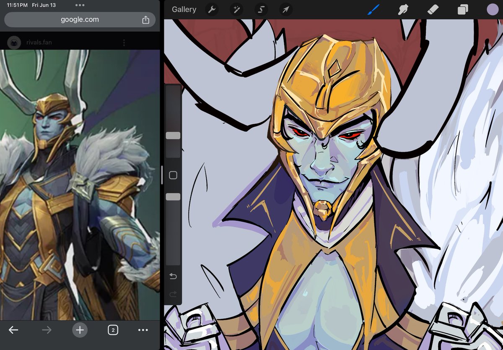Open the browser more options menu
Image resolution: width=503 pixels, height=350 pixels.
[x=143, y=330]
